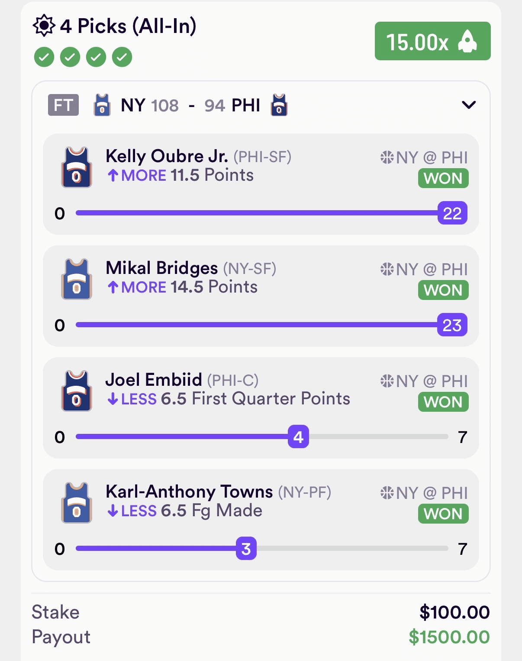Click the FT final status badge

(x=63, y=105)
